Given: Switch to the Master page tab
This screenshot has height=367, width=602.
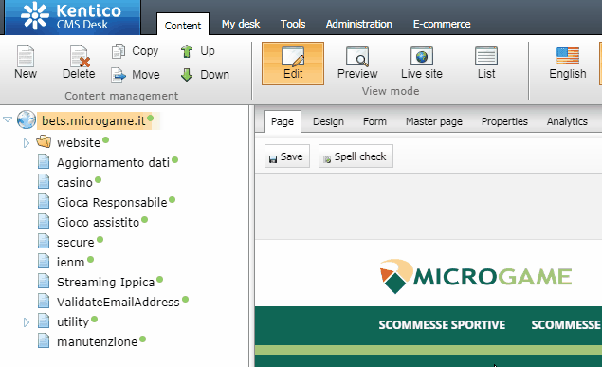Looking at the screenshot, I should coord(434,121).
